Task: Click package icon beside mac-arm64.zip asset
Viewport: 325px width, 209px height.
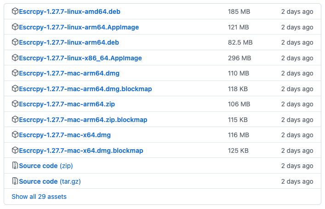Action: tap(15, 104)
